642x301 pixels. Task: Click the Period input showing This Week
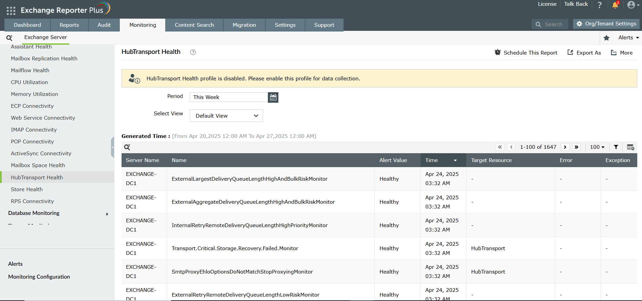pyautogui.click(x=229, y=97)
